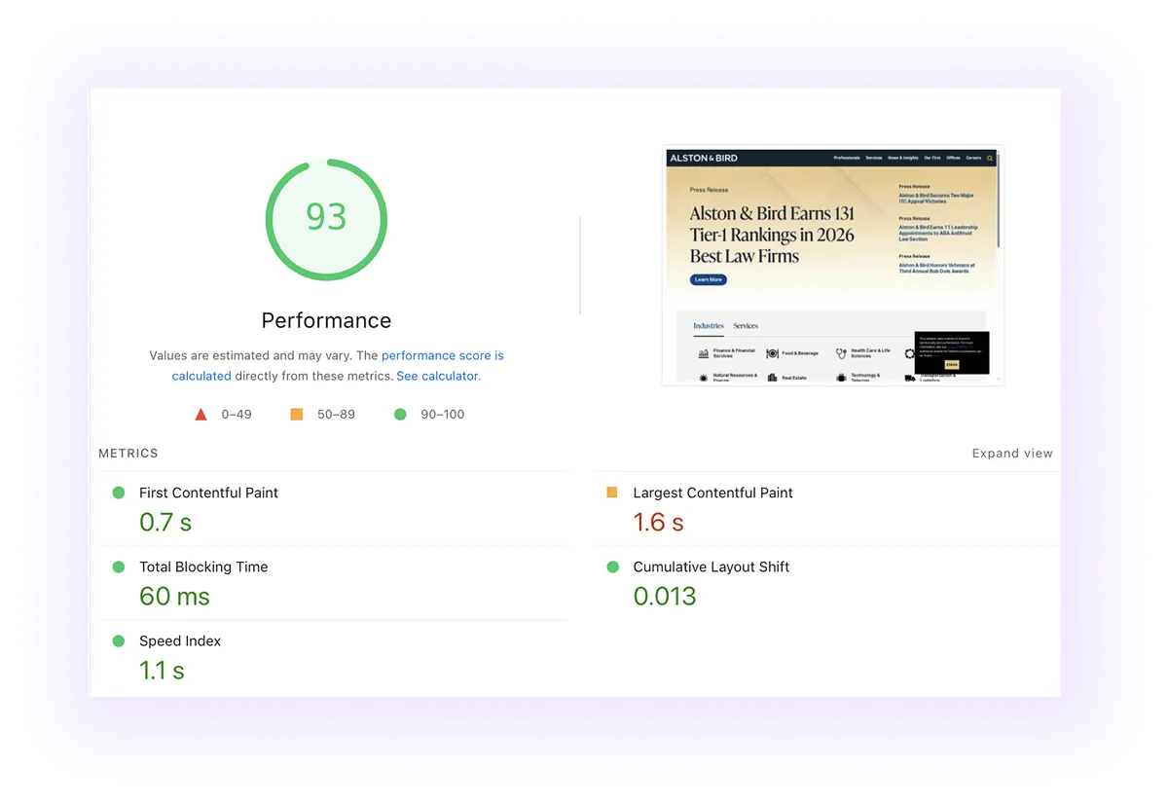This screenshot has width=1168, height=804.
Task: Click the Alston & Bird site thumbnail
Action: [x=832, y=265]
